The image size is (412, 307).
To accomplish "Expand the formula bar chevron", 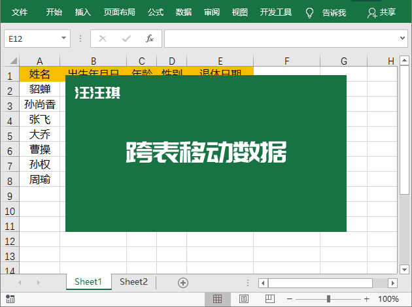I will pos(402,39).
